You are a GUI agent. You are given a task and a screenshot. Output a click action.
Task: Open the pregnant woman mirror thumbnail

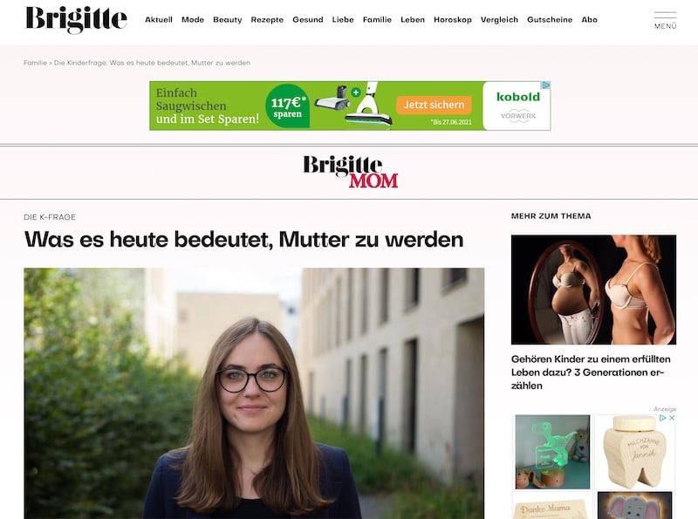pyautogui.click(x=593, y=290)
